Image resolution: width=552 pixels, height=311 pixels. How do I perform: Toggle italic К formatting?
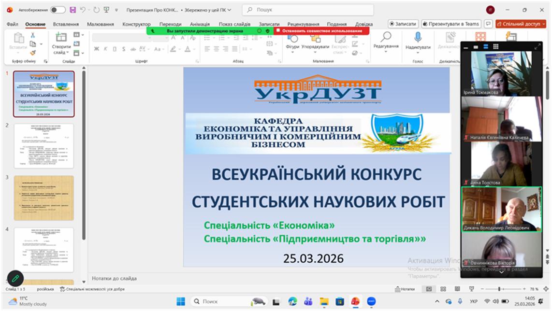(105, 49)
